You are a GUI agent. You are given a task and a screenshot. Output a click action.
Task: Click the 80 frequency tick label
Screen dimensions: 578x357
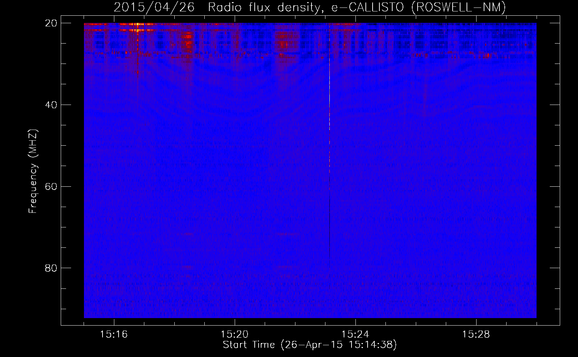coord(51,268)
